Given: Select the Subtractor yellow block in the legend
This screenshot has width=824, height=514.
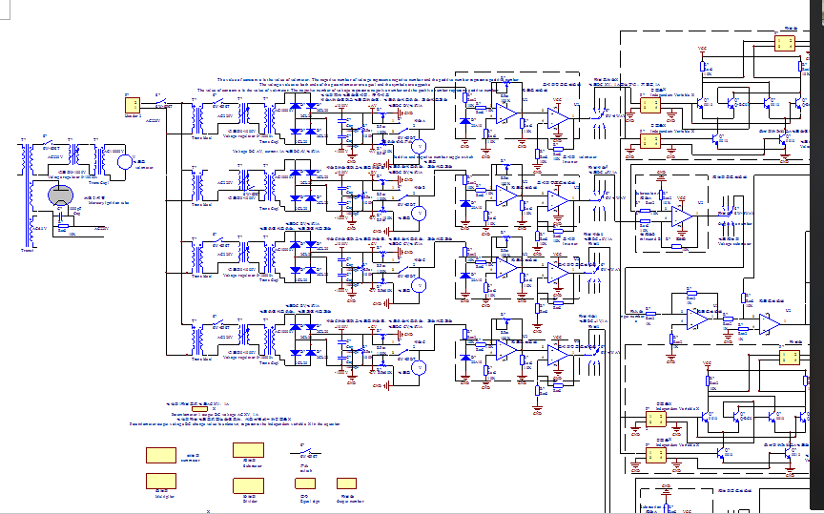Looking at the screenshot, I should pyautogui.click(x=248, y=451).
